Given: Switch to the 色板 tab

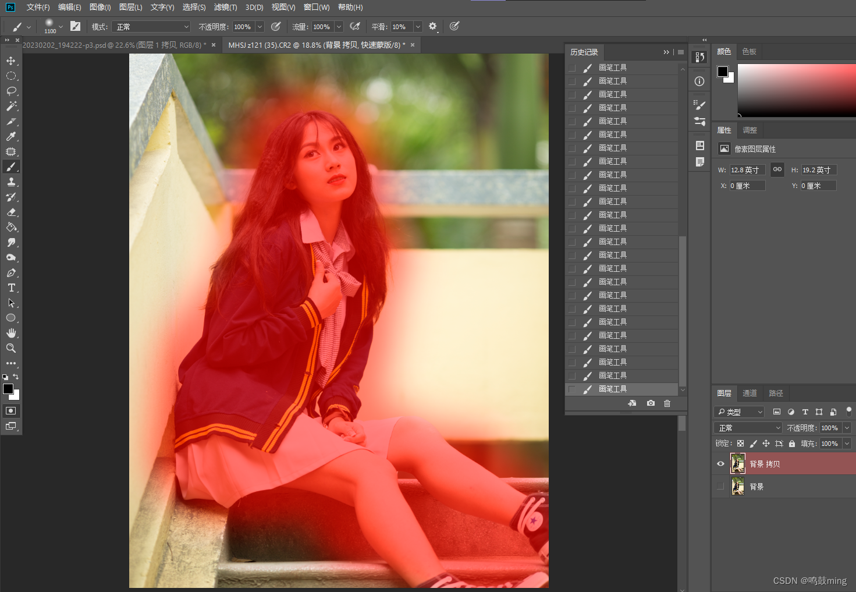Looking at the screenshot, I should tap(749, 52).
